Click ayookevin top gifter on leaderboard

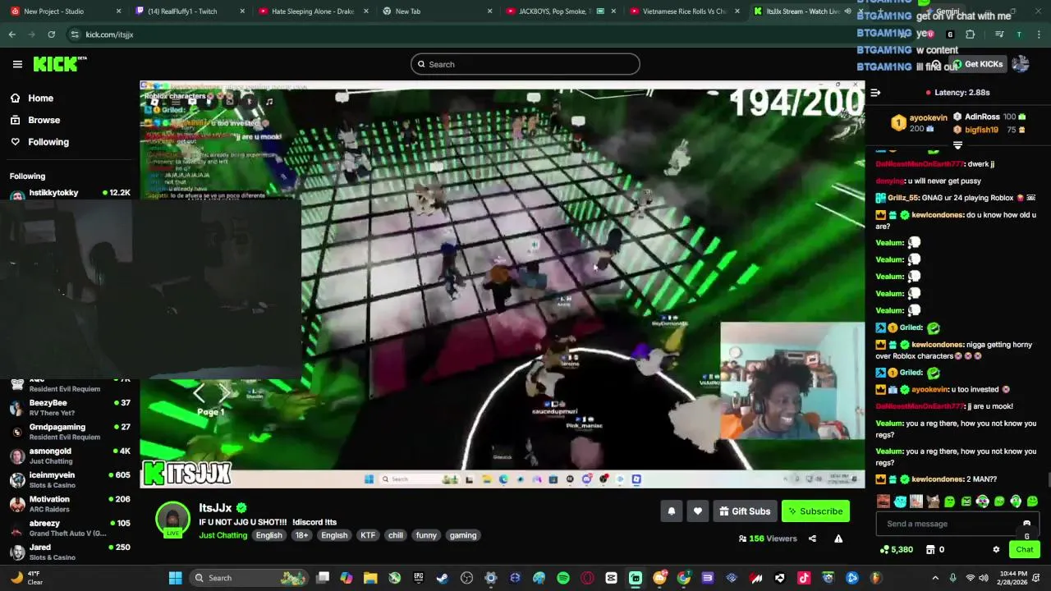click(918, 123)
